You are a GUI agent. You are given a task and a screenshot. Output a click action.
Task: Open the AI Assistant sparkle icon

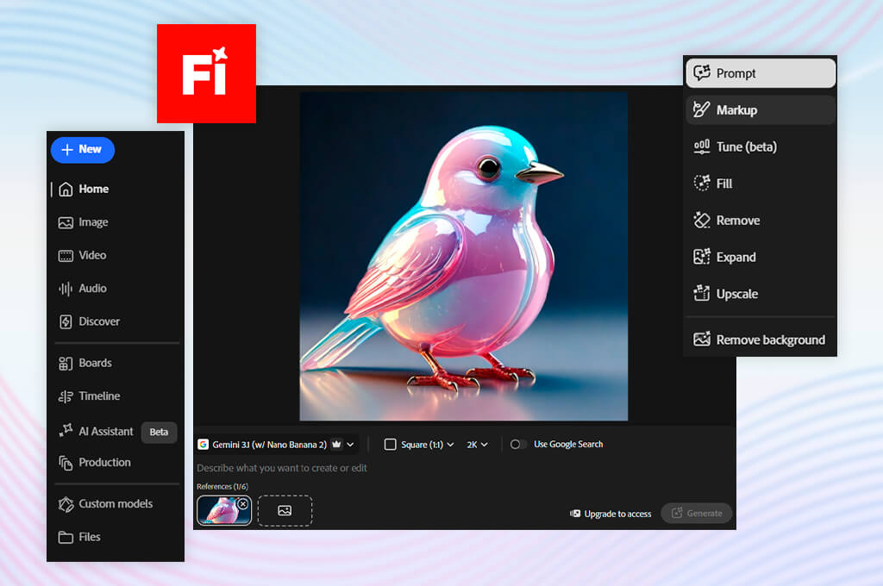pos(66,431)
